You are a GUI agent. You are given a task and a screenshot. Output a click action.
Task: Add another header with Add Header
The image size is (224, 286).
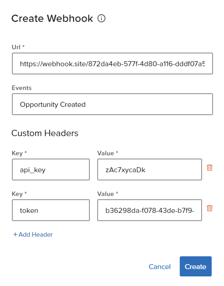point(33,234)
